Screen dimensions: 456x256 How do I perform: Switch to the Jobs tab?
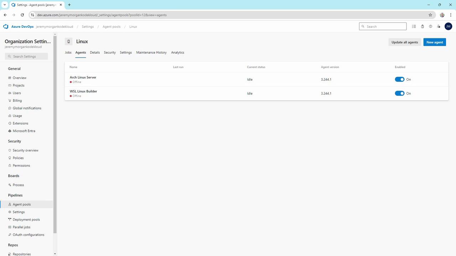[x=68, y=53]
